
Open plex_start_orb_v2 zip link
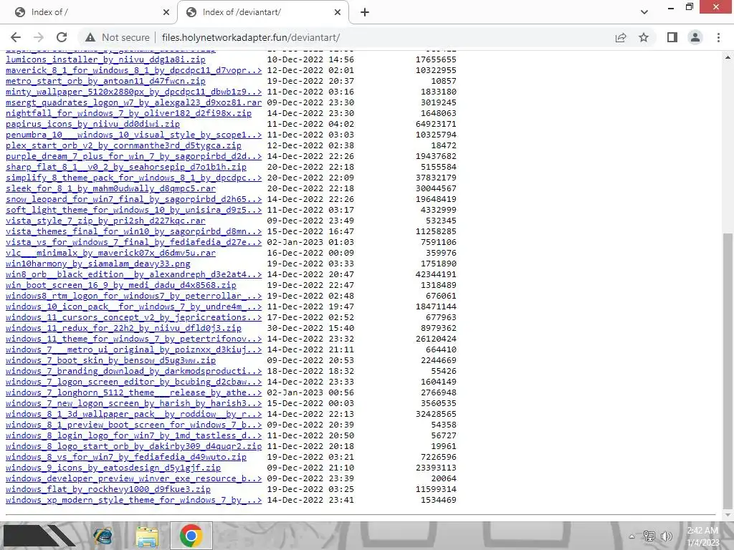coord(123,145)
